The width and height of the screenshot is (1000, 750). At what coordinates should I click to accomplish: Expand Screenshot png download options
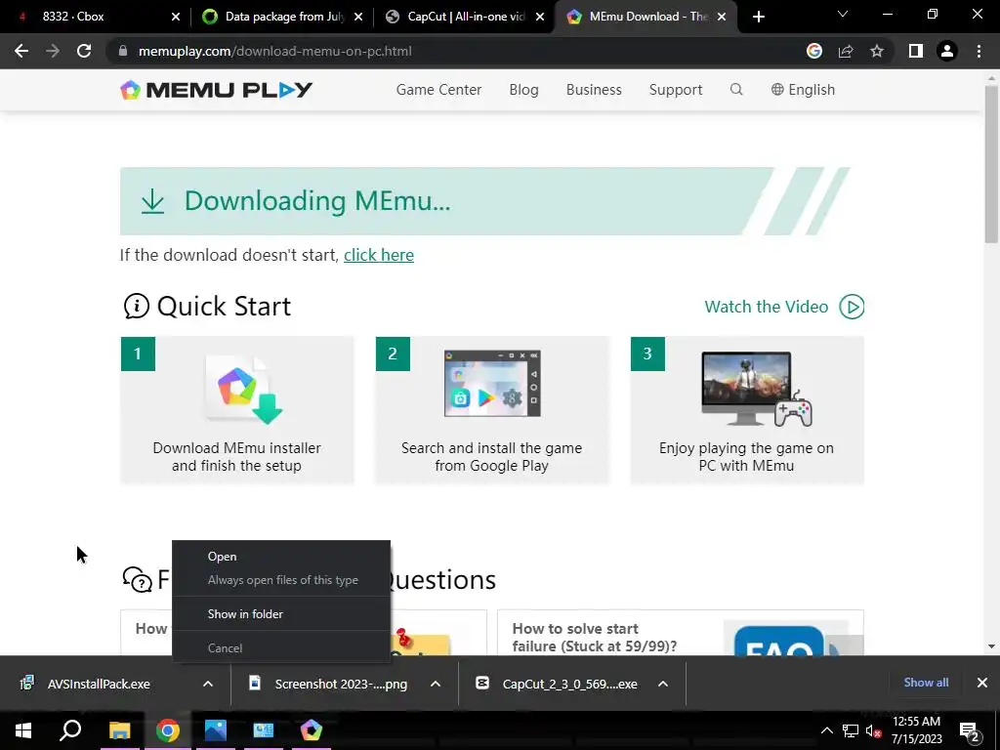pyautogui.click(x=436, y=684)
